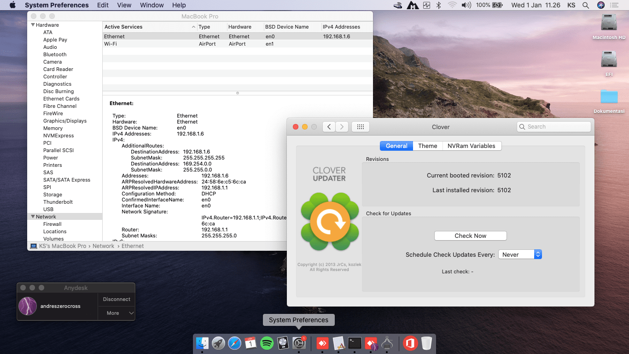
Task: Open the Trash in the Dock
Action: coord(427,343)
